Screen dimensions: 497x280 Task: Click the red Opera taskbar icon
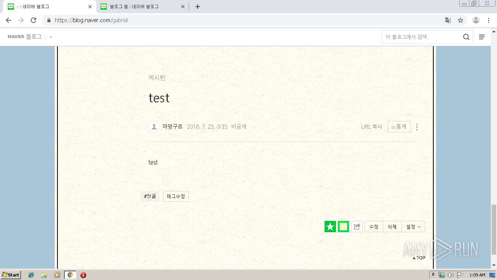[83, 275]
